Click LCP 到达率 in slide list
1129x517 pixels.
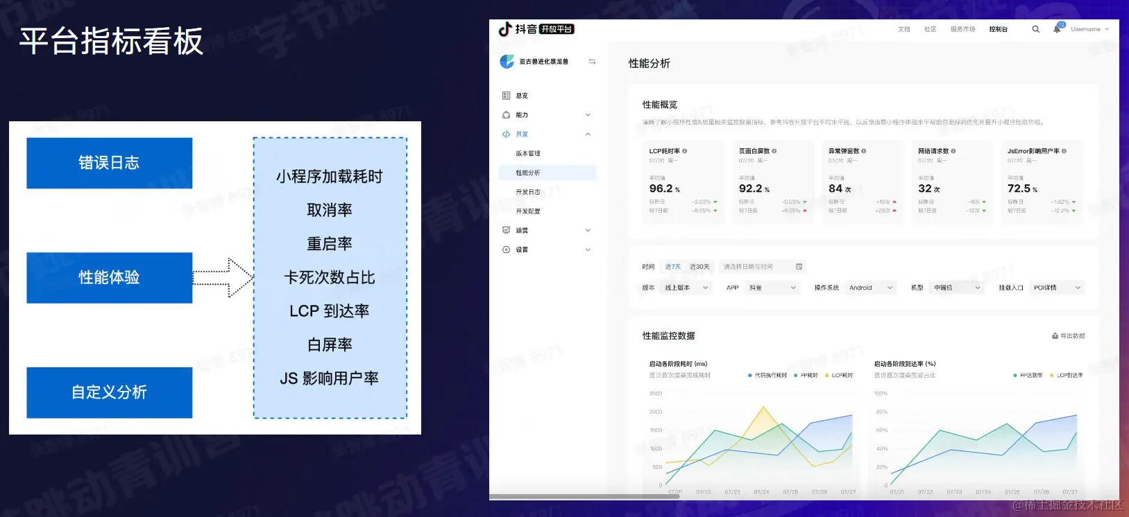coord(330,311)
